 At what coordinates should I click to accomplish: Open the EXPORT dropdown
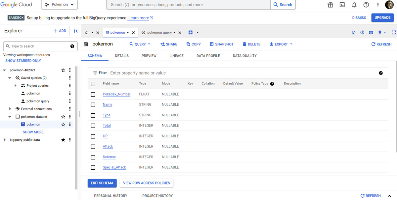281,44
